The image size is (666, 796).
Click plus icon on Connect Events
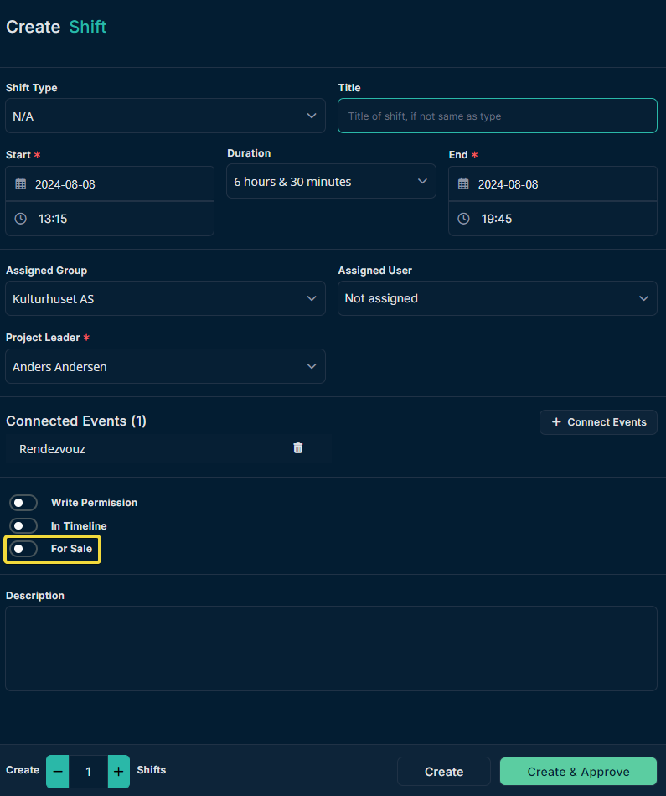point(556,421)
